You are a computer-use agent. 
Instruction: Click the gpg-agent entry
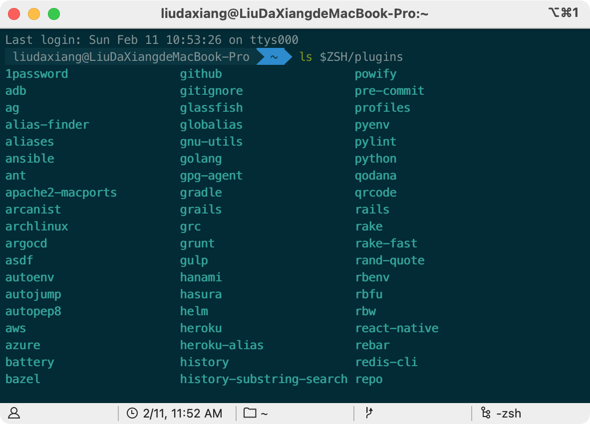click(x=212, y=176)
